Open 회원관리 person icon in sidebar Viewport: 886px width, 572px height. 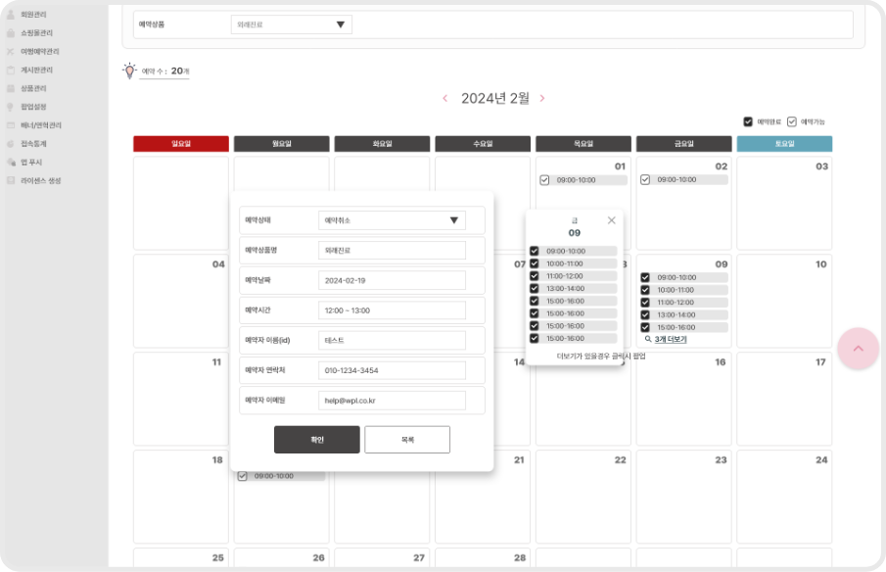point(11,15)
